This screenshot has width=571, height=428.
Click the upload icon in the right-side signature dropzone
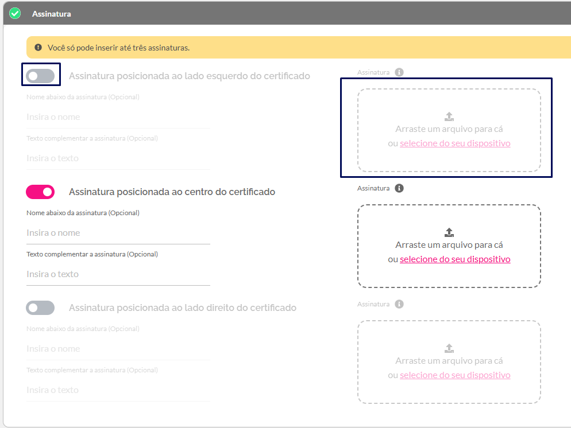coord(449,348)
